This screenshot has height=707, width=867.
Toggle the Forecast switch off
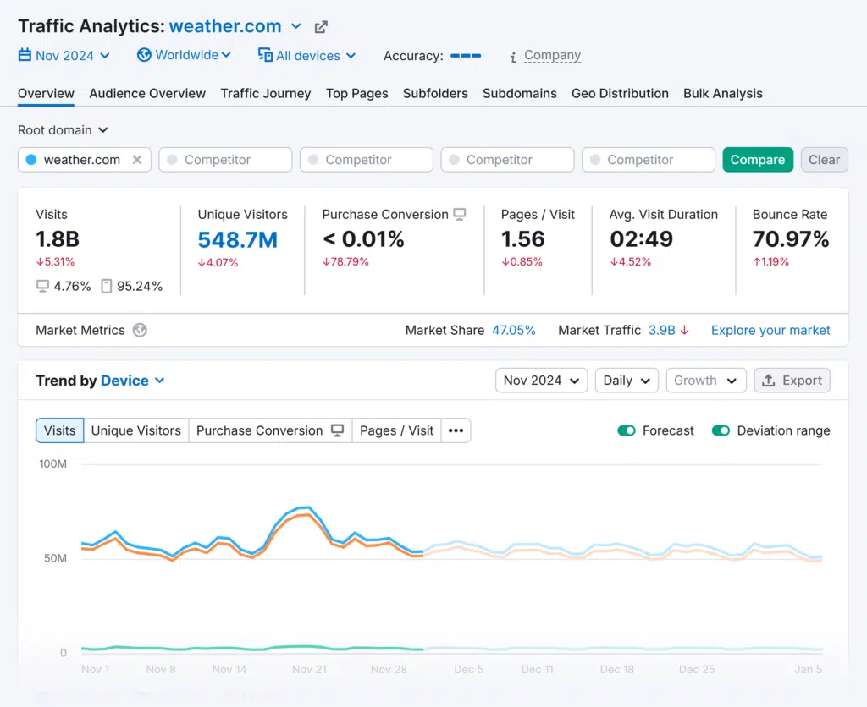pos(627,430)
